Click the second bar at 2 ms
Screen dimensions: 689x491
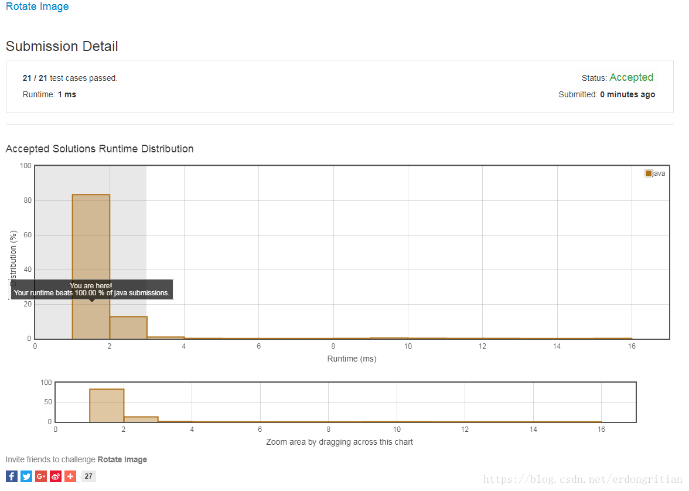click(128, 328)
